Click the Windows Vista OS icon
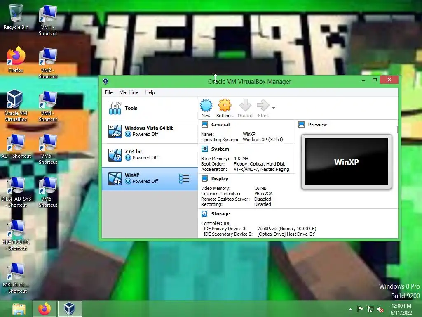This screenshot has height=317, width=422. pos(115,132)
